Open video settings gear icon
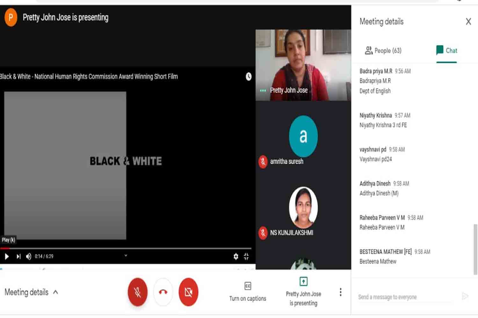This screenshot has width=478, height=318. (236, 256)
